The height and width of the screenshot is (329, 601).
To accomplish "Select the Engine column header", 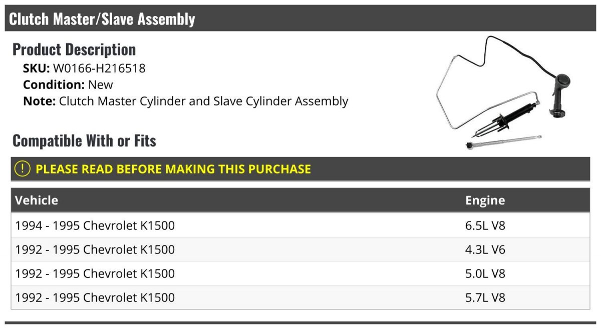I will 485,200.
